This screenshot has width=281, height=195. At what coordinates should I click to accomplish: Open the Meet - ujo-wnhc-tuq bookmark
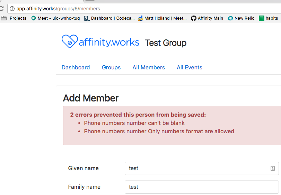point(55,18)
